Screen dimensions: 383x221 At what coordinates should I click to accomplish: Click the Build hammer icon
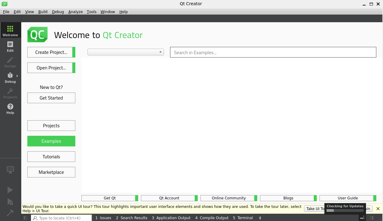pyautogui.click(x=10, y=212)
